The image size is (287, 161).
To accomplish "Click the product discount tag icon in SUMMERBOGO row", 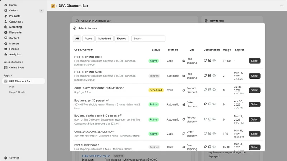I will (x=184, y=90).
